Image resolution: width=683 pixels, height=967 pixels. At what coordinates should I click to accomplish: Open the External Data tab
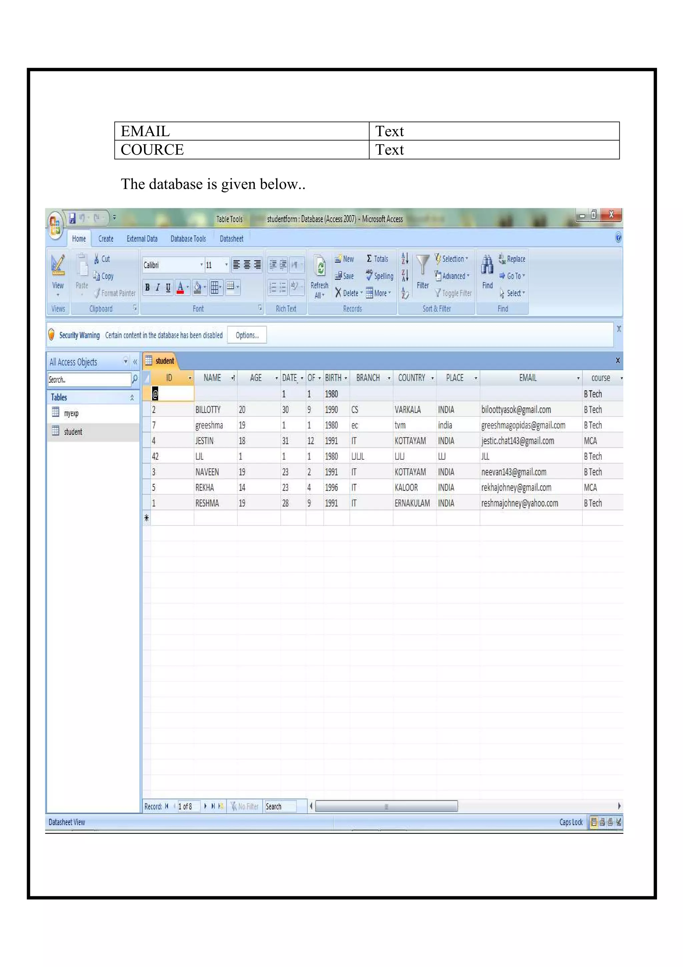tap(142, 239)
